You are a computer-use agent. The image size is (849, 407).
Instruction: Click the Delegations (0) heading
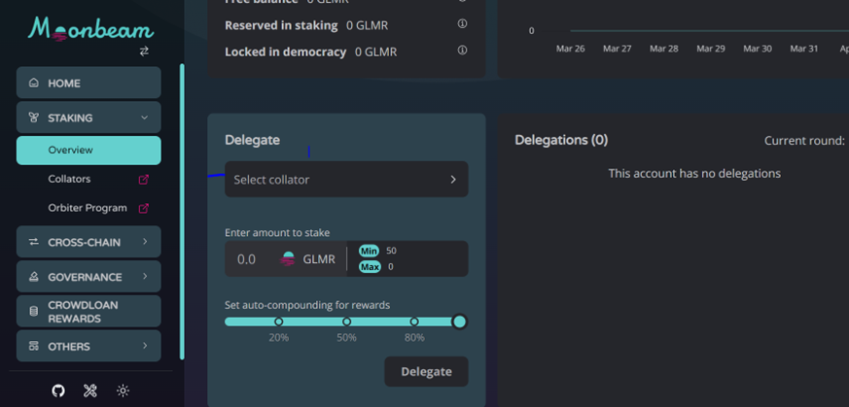tap(561, 141)
